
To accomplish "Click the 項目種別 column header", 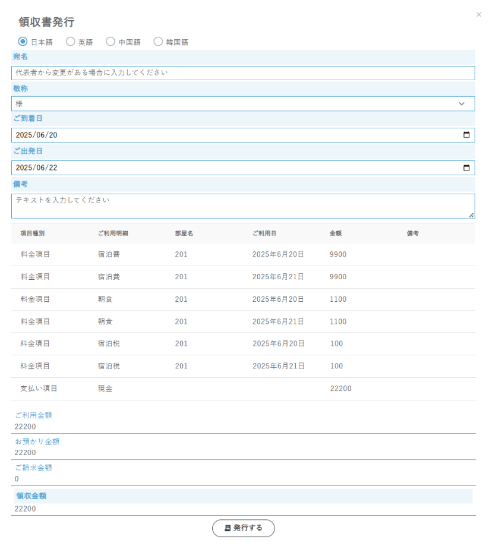I will 32,233.
